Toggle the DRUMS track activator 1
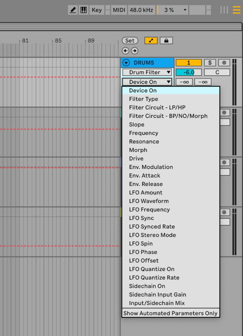The width and height of the screenshot is (243, 336). click(189, 63)
